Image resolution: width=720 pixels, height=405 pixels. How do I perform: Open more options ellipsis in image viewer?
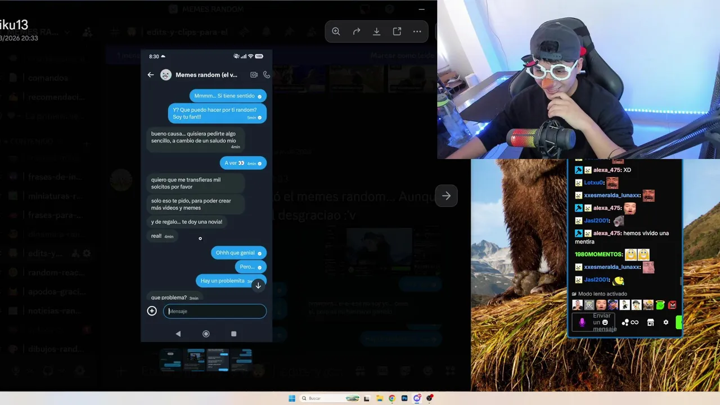[x=417, y=31]
